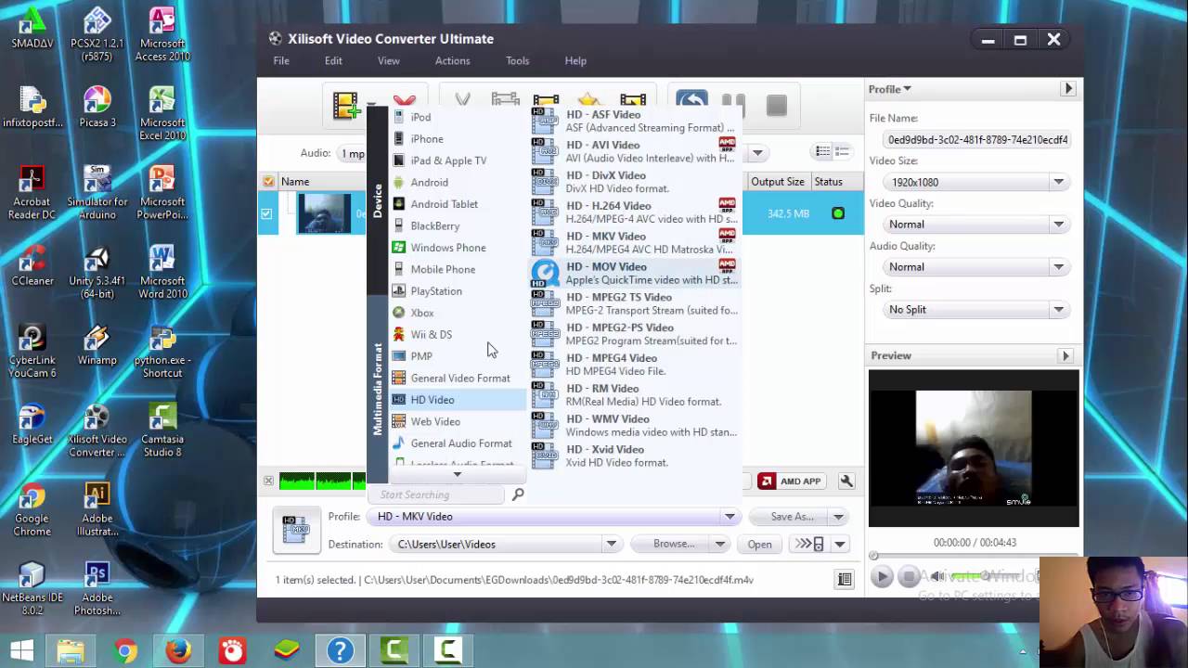The width and height of the screenshot is (1188, 668).
Task: Click the green audio waveform strip
Action: pyautogui.click(x=322, y=481)
